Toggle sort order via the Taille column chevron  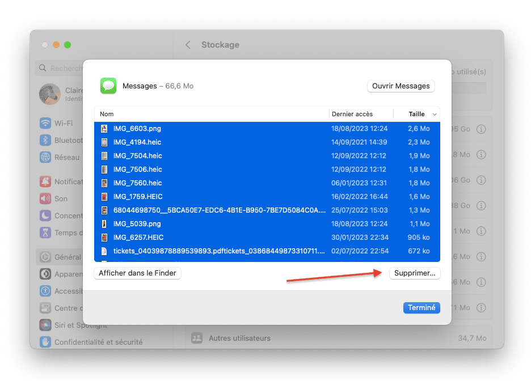click(435, 115)
